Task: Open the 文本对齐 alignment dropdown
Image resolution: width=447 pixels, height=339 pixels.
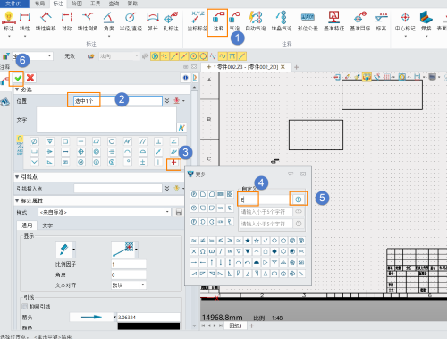Action: pyautogui.click(x=128, y=285)
